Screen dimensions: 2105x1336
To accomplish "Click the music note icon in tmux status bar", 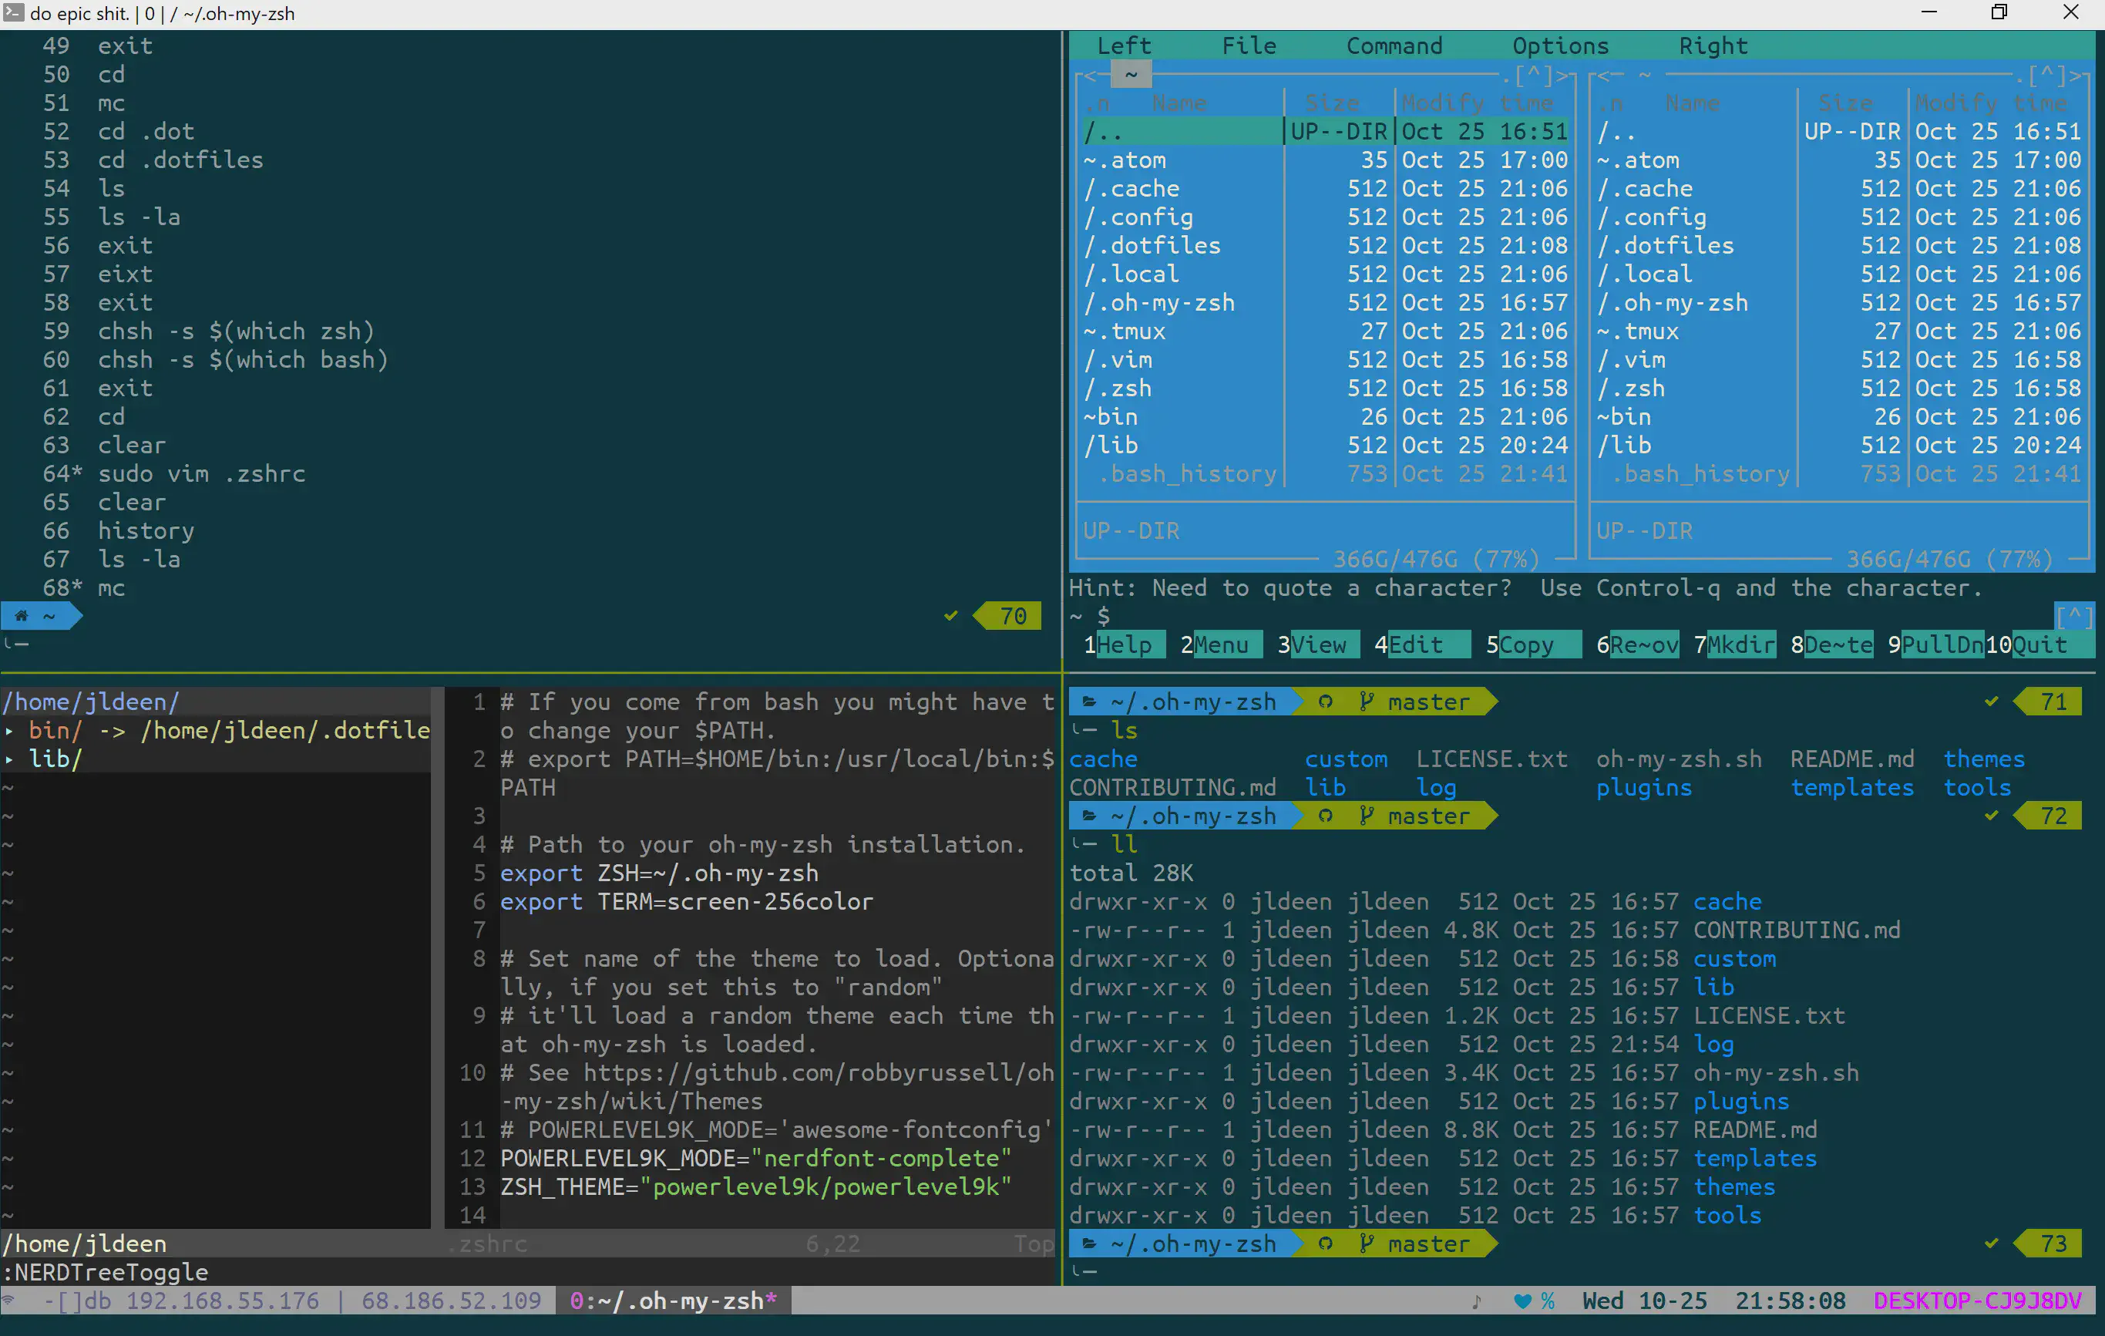I will [x=1477, y=1301].
